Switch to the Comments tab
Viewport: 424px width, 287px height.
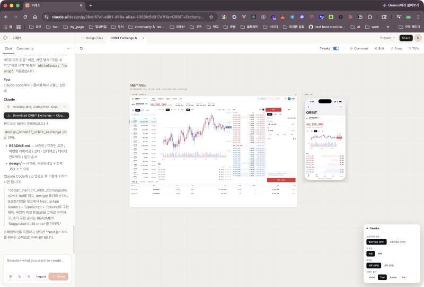[x=25, y=48]
